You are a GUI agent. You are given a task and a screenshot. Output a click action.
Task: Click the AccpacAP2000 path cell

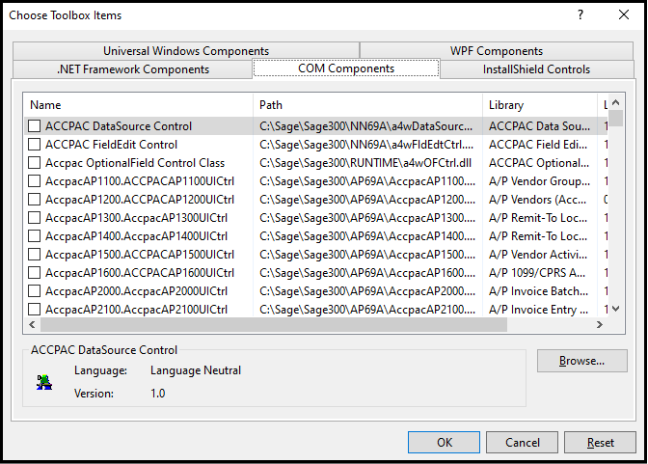(367, 291)
